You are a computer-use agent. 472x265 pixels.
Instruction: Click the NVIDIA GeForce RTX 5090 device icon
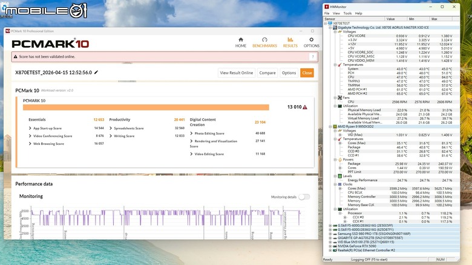[335, 246]
